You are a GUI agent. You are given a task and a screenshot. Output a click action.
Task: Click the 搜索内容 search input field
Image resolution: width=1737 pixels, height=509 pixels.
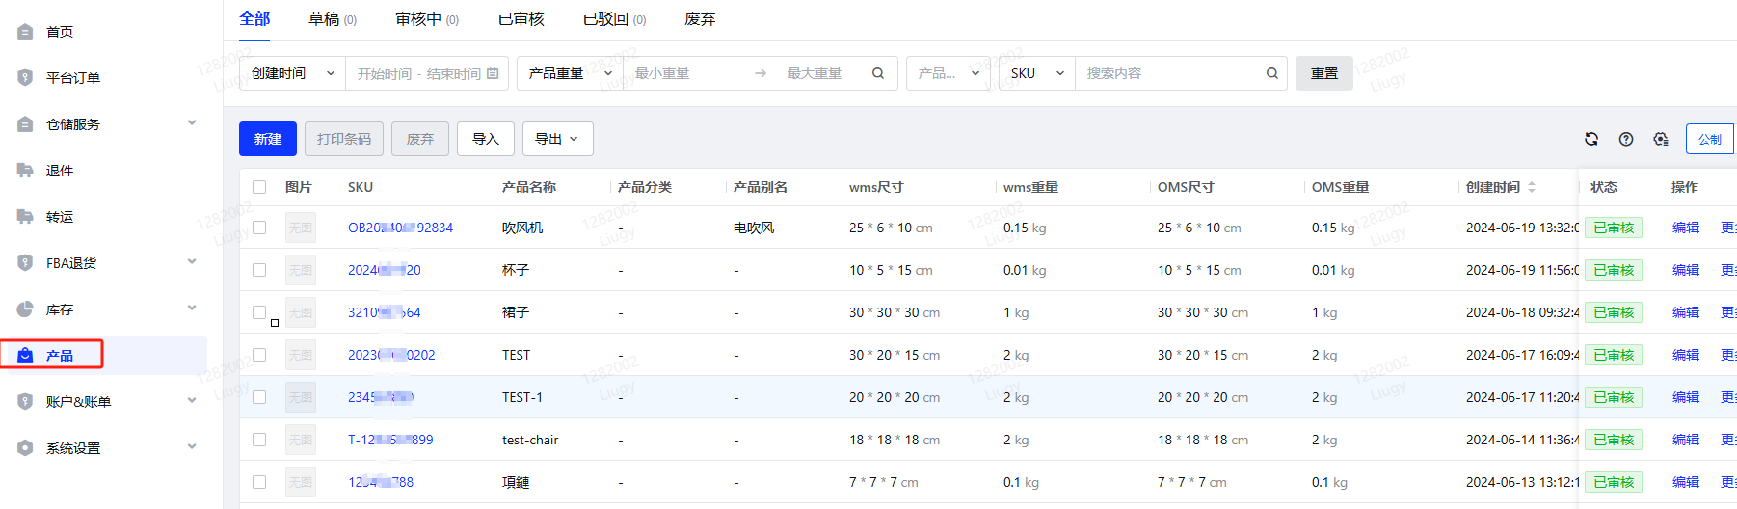click(1171, 73)
